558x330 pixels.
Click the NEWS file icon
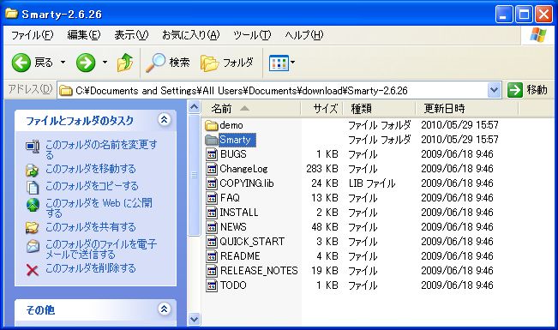pos(212,227)
